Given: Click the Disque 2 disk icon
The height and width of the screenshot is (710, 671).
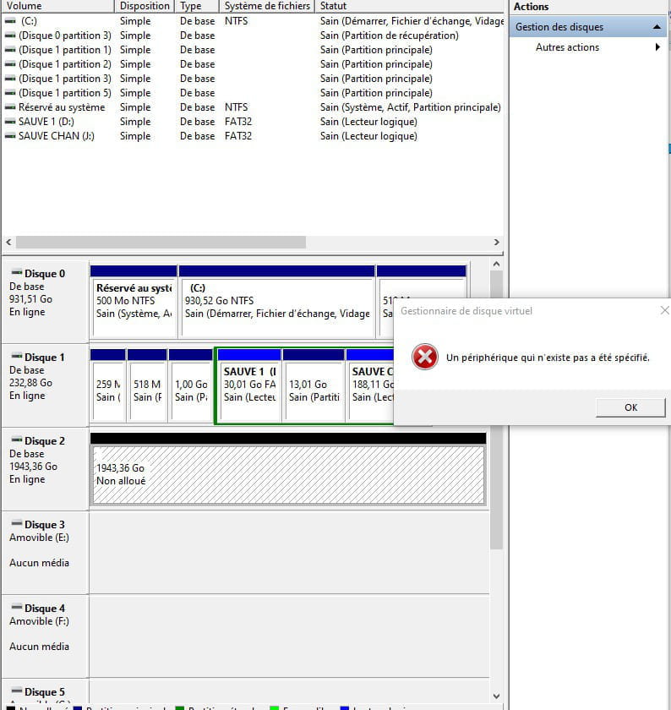Looking at the screenshot, I should coord(16,441).
